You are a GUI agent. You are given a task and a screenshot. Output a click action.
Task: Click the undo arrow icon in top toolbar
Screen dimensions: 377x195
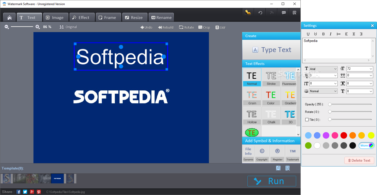[260, 13]
